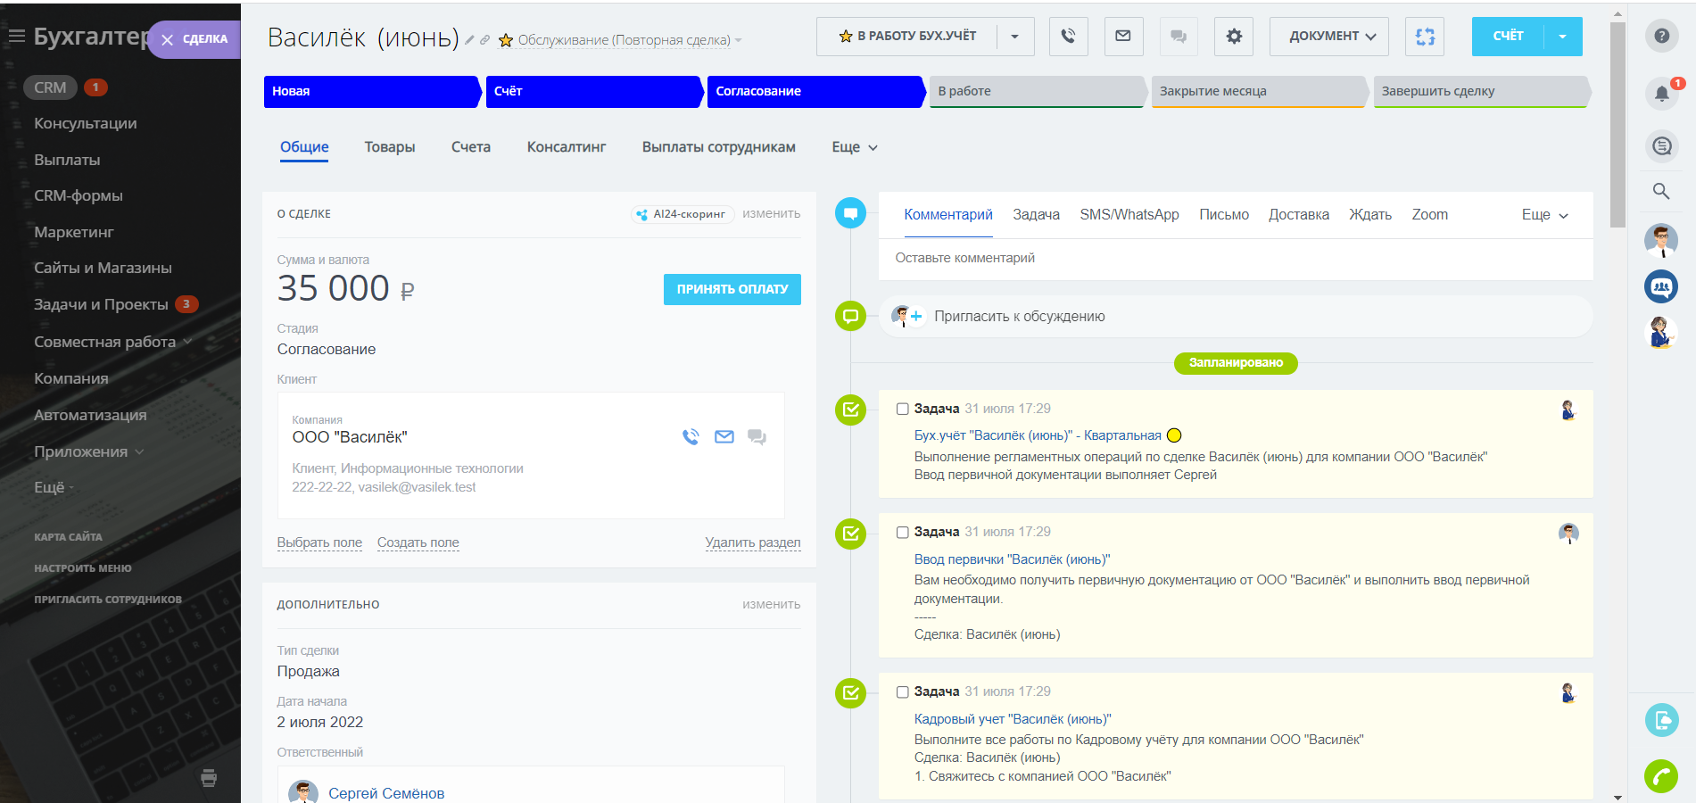Image resolution: width=1696 pixels, height=803 pixels.
Task: Expand the Документ dropdown button
Action: pyautogui.click(x=1331, y=37)
